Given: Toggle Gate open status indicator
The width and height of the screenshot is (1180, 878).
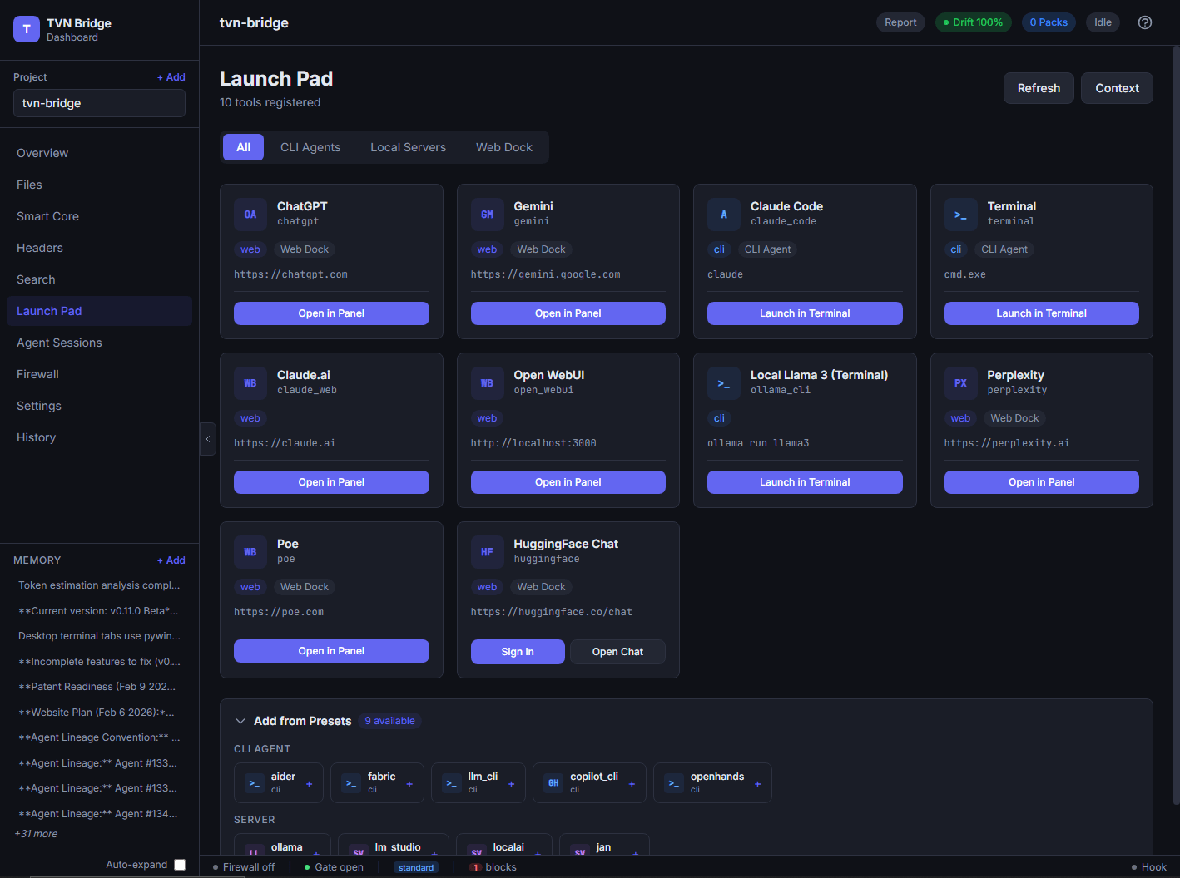Looking at the screenshot, I should point(333,866).
